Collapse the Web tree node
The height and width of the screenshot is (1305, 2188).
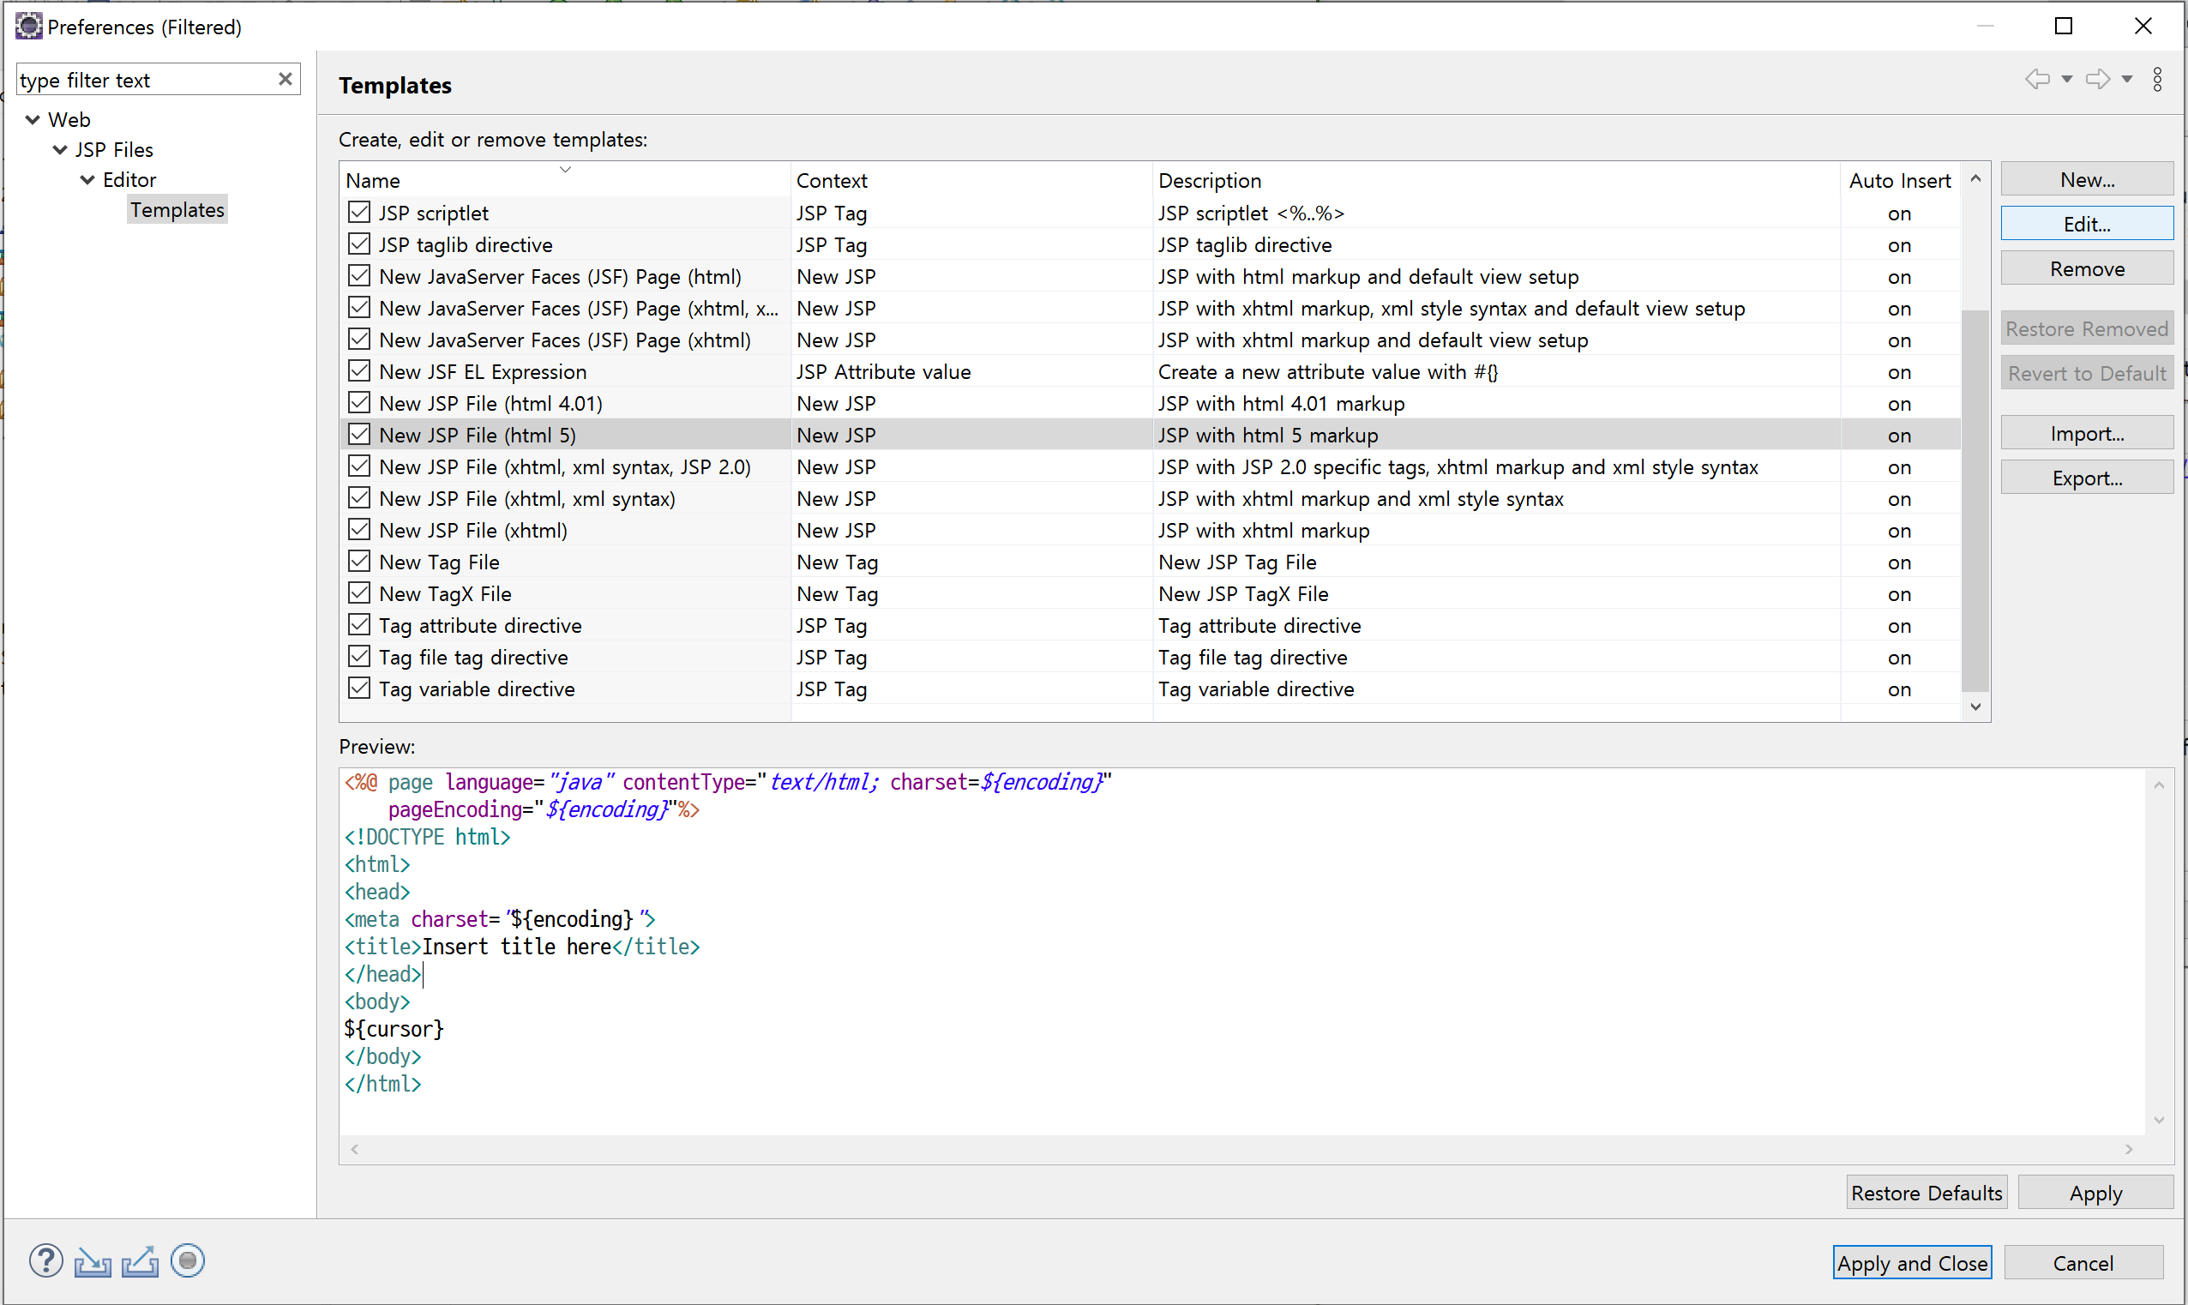click(x=33, y=119)
